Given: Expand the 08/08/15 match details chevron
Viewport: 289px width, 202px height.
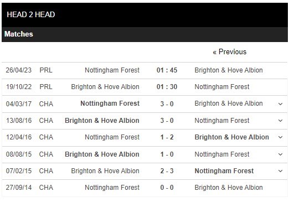Looking at the screenshot, I should pyautogui.click(x=280, y=154).
